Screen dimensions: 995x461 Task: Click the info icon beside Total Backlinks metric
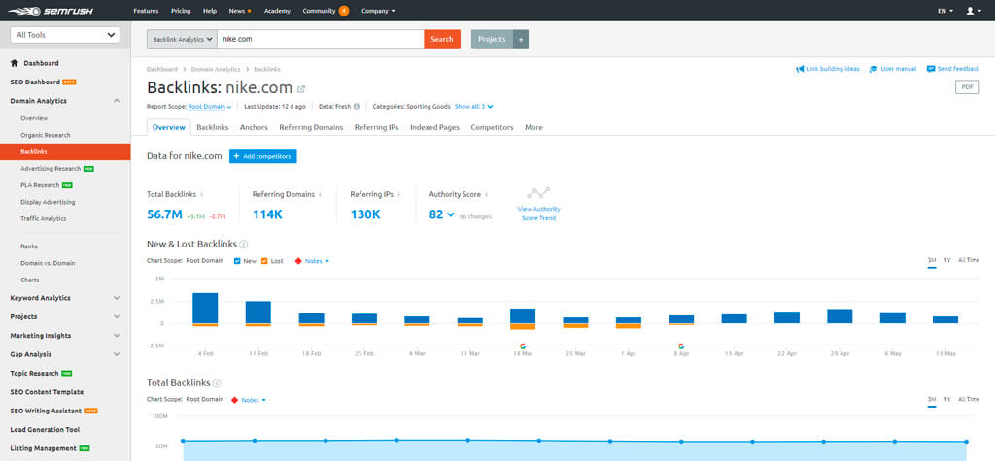[x=202, y=195]
